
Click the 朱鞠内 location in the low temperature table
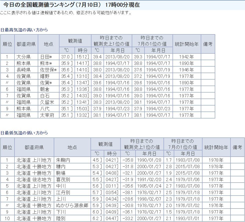63,160
